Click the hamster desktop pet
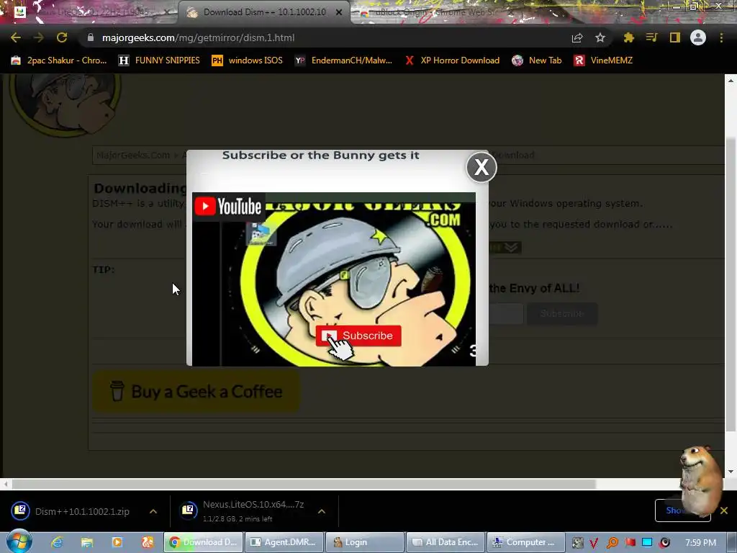The width and height of the screenshot is (737, 553). coord(701,481)
